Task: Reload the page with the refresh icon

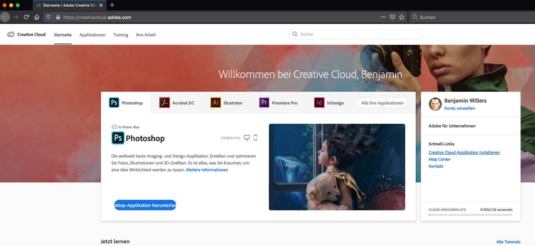Action: pyautogui.click(x=26, y=17)
